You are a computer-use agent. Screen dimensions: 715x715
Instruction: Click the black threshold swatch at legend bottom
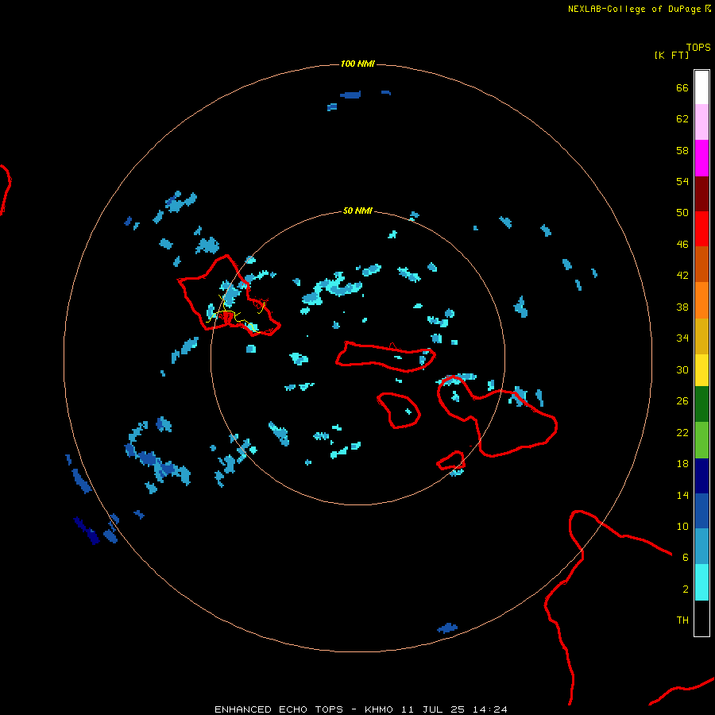(701, 618)
